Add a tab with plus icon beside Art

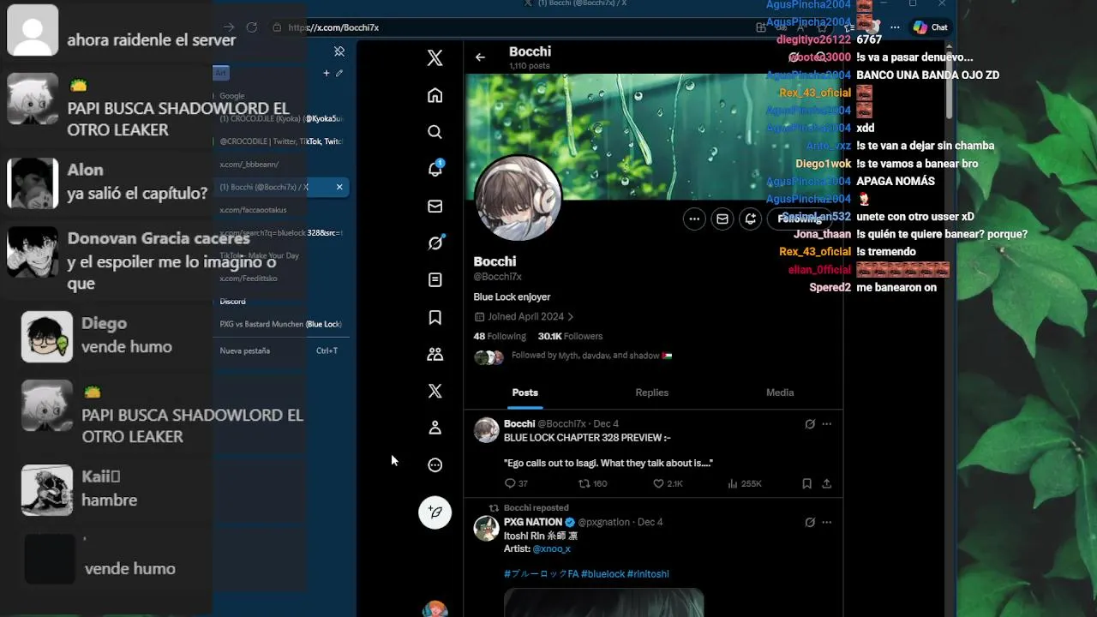326,73
